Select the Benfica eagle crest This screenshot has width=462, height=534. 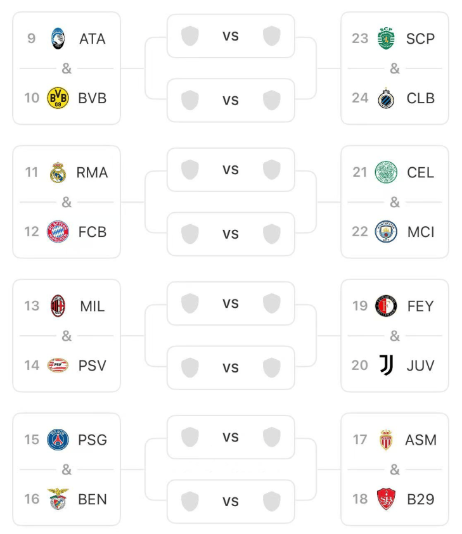pyautogui.click(x=58, y=499)
